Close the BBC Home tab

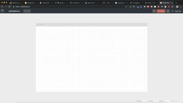pos(112,3)
